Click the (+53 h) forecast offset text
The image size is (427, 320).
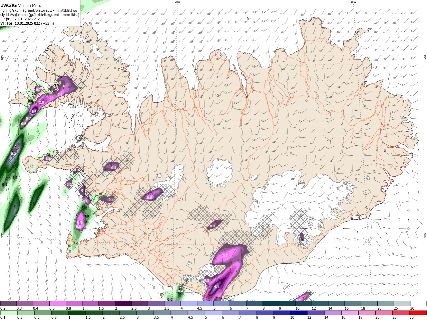(48, 23)
